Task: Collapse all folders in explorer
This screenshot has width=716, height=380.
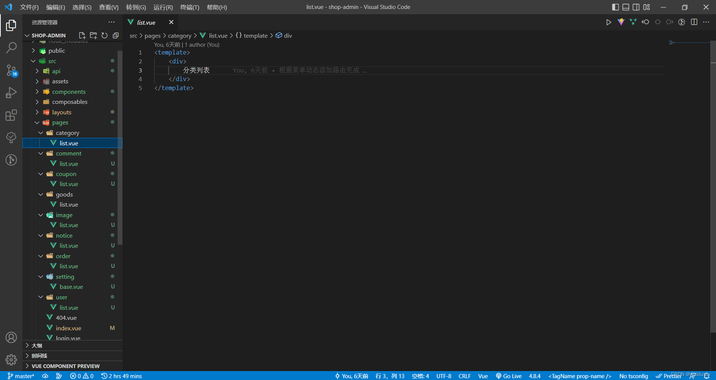Action: click(x=116, y=35)
